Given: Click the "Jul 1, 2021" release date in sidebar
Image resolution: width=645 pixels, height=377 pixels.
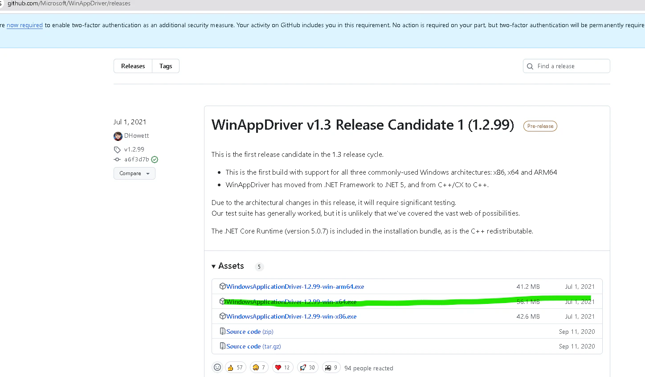Looking at the screenshot, I should point(130,122).
